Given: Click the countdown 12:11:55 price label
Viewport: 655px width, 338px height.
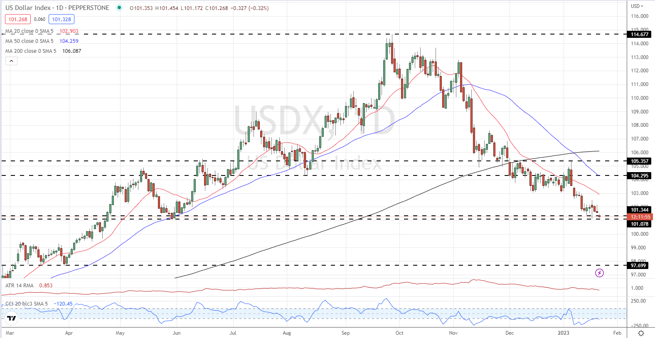Looking at the screenshot, I should [640, 217].
